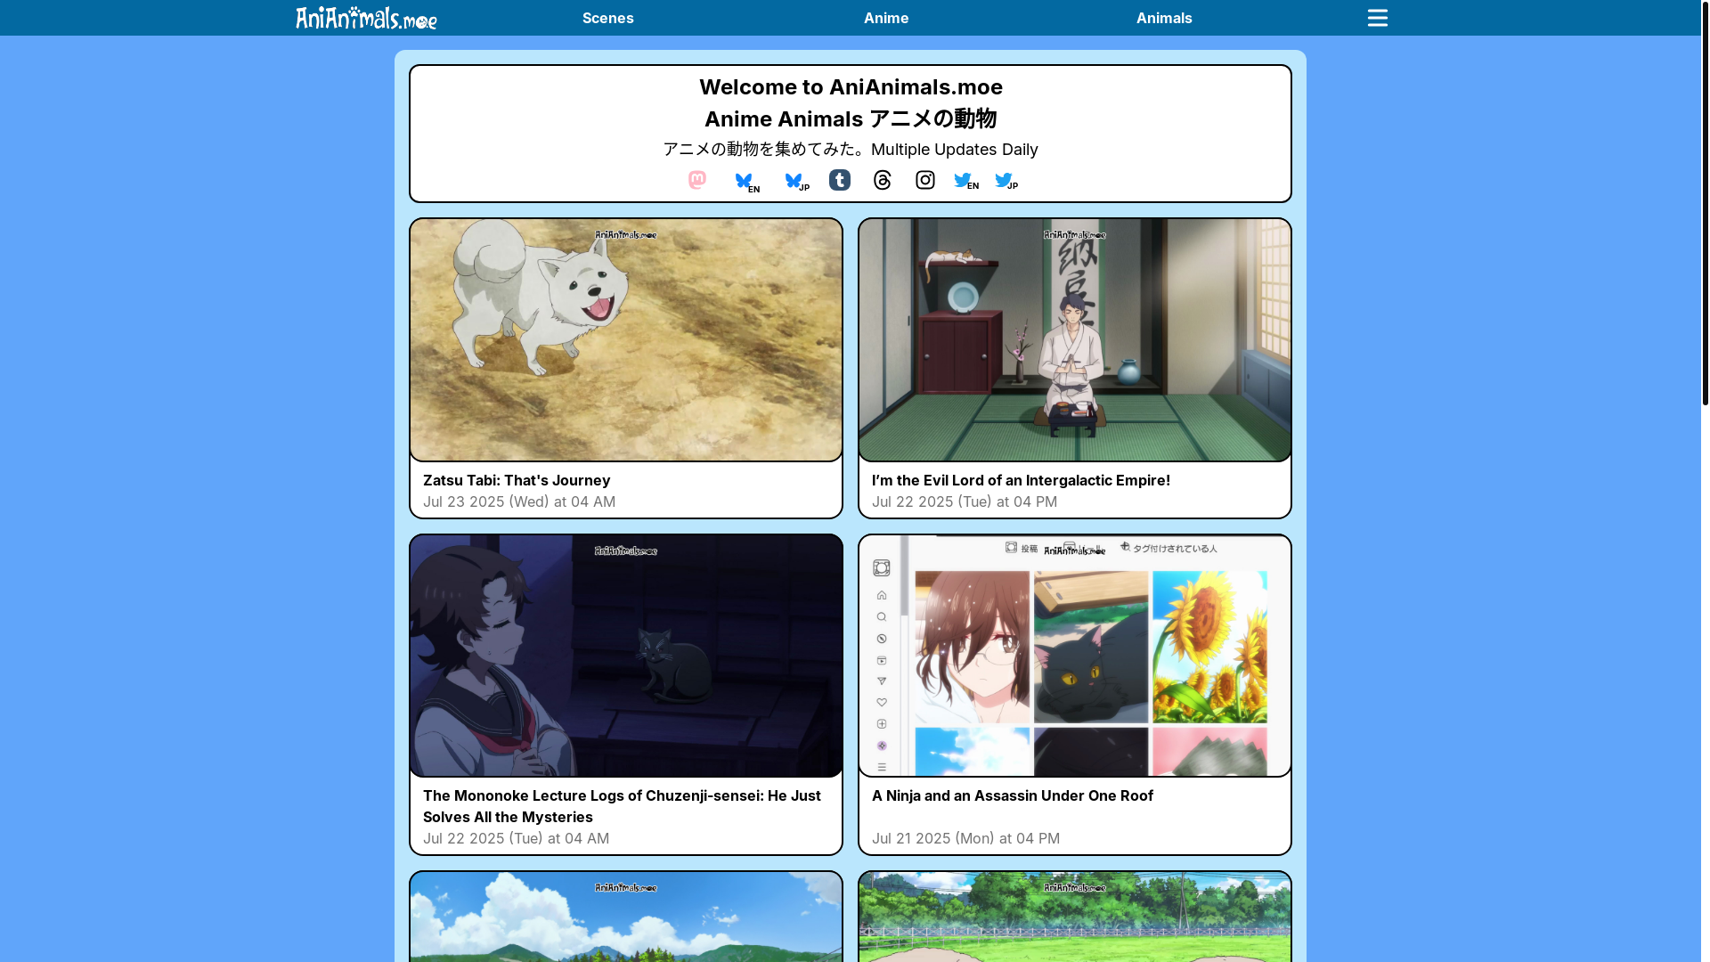View the meditating man with cat thumbnail
The height and width of the screenshot is (962, 1710).
click(x=1075, y=340)
